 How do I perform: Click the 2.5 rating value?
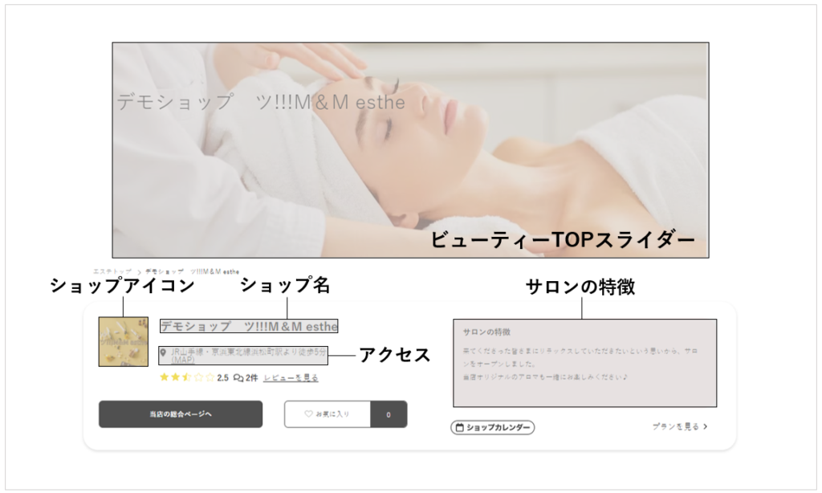pos(223,377)
